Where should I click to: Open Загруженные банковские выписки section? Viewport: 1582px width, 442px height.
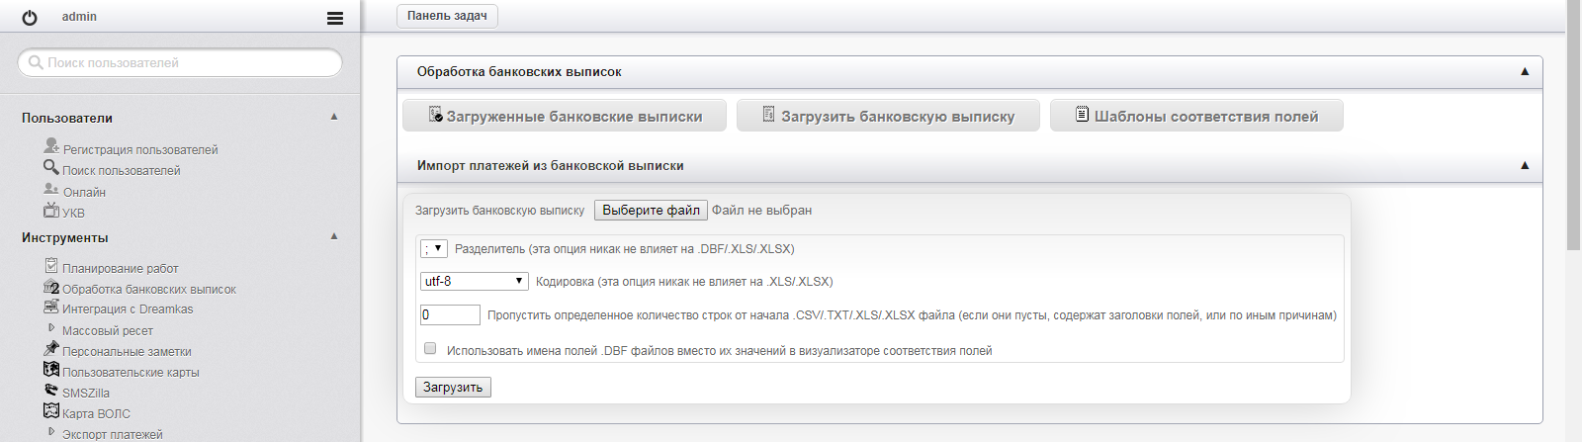tap(565, 116)
